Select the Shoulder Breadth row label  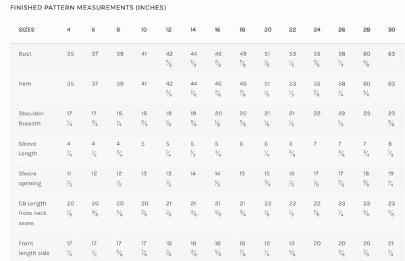point(31,119)
